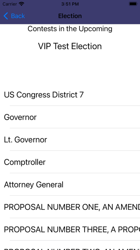Open Proposal Number One amendment row

coord(70,207)
